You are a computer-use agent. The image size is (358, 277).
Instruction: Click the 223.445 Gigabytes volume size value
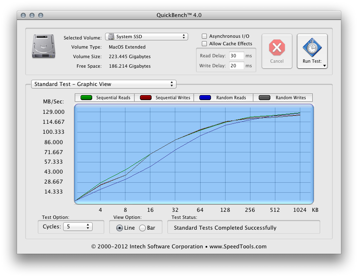point(130,56)
